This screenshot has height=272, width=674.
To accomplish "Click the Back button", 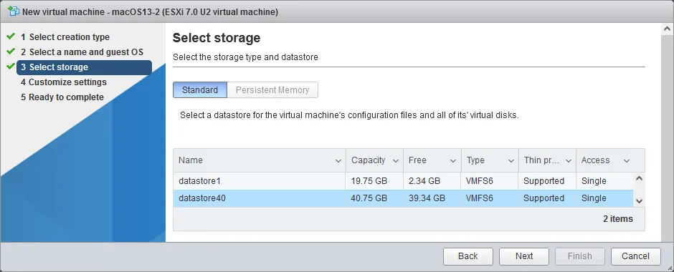I will [468, 256].
